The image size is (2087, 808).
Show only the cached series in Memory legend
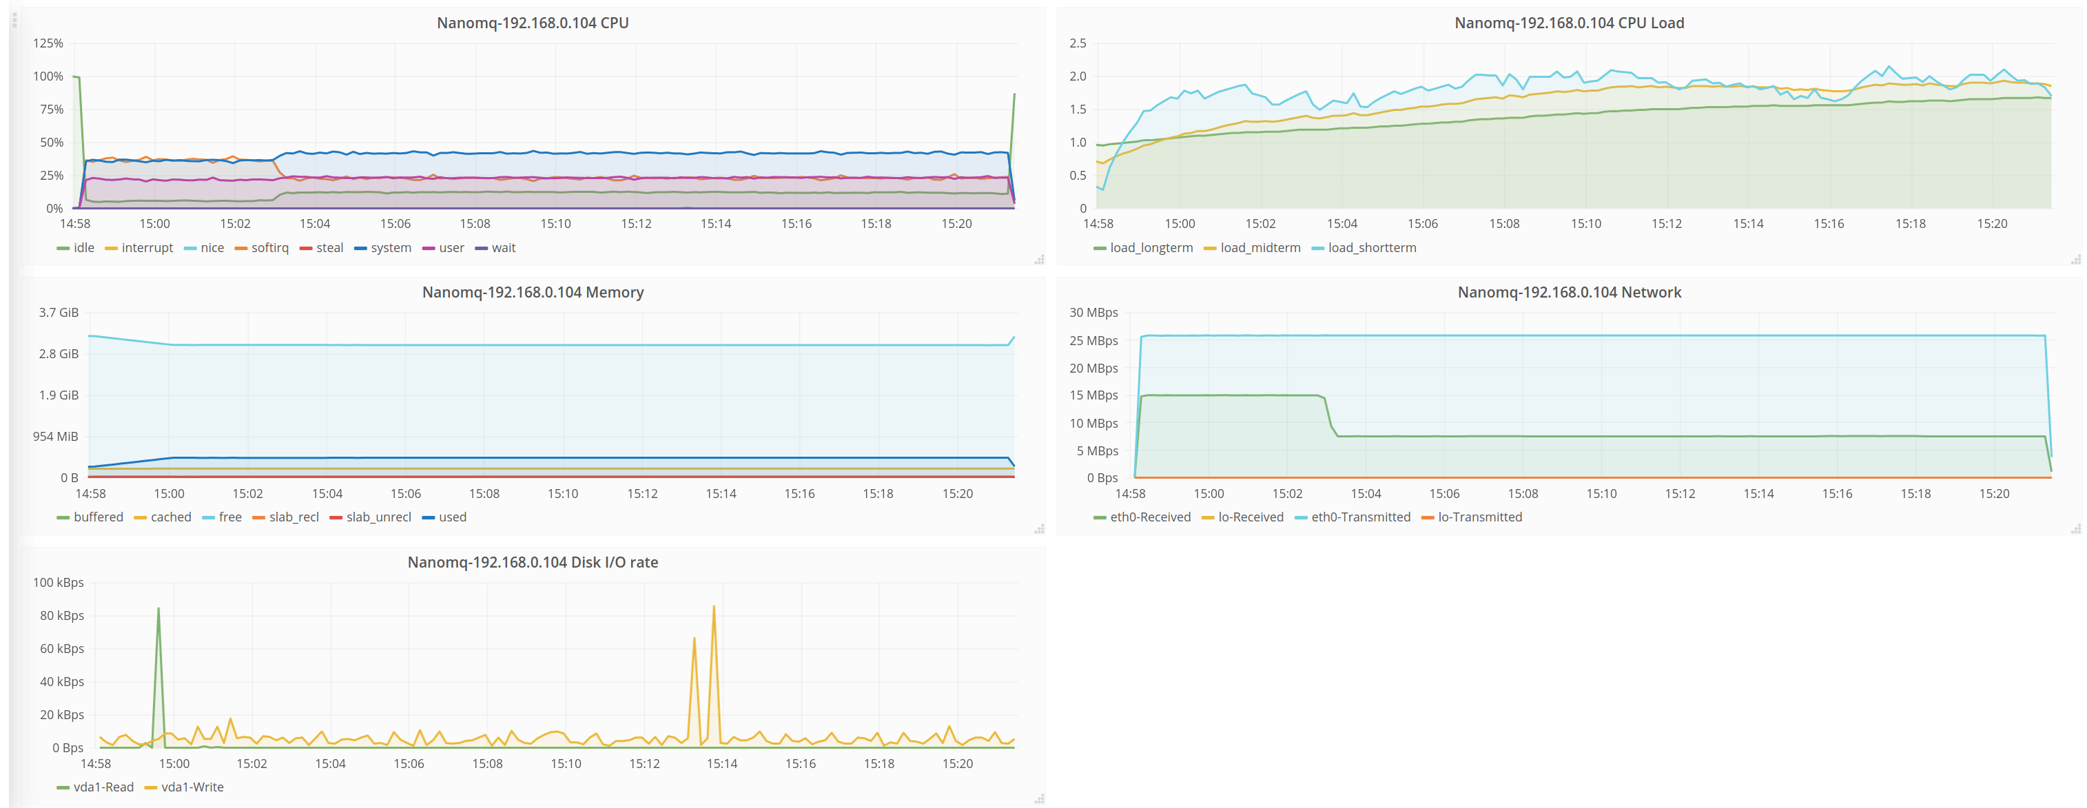click(x=170, y=517)
